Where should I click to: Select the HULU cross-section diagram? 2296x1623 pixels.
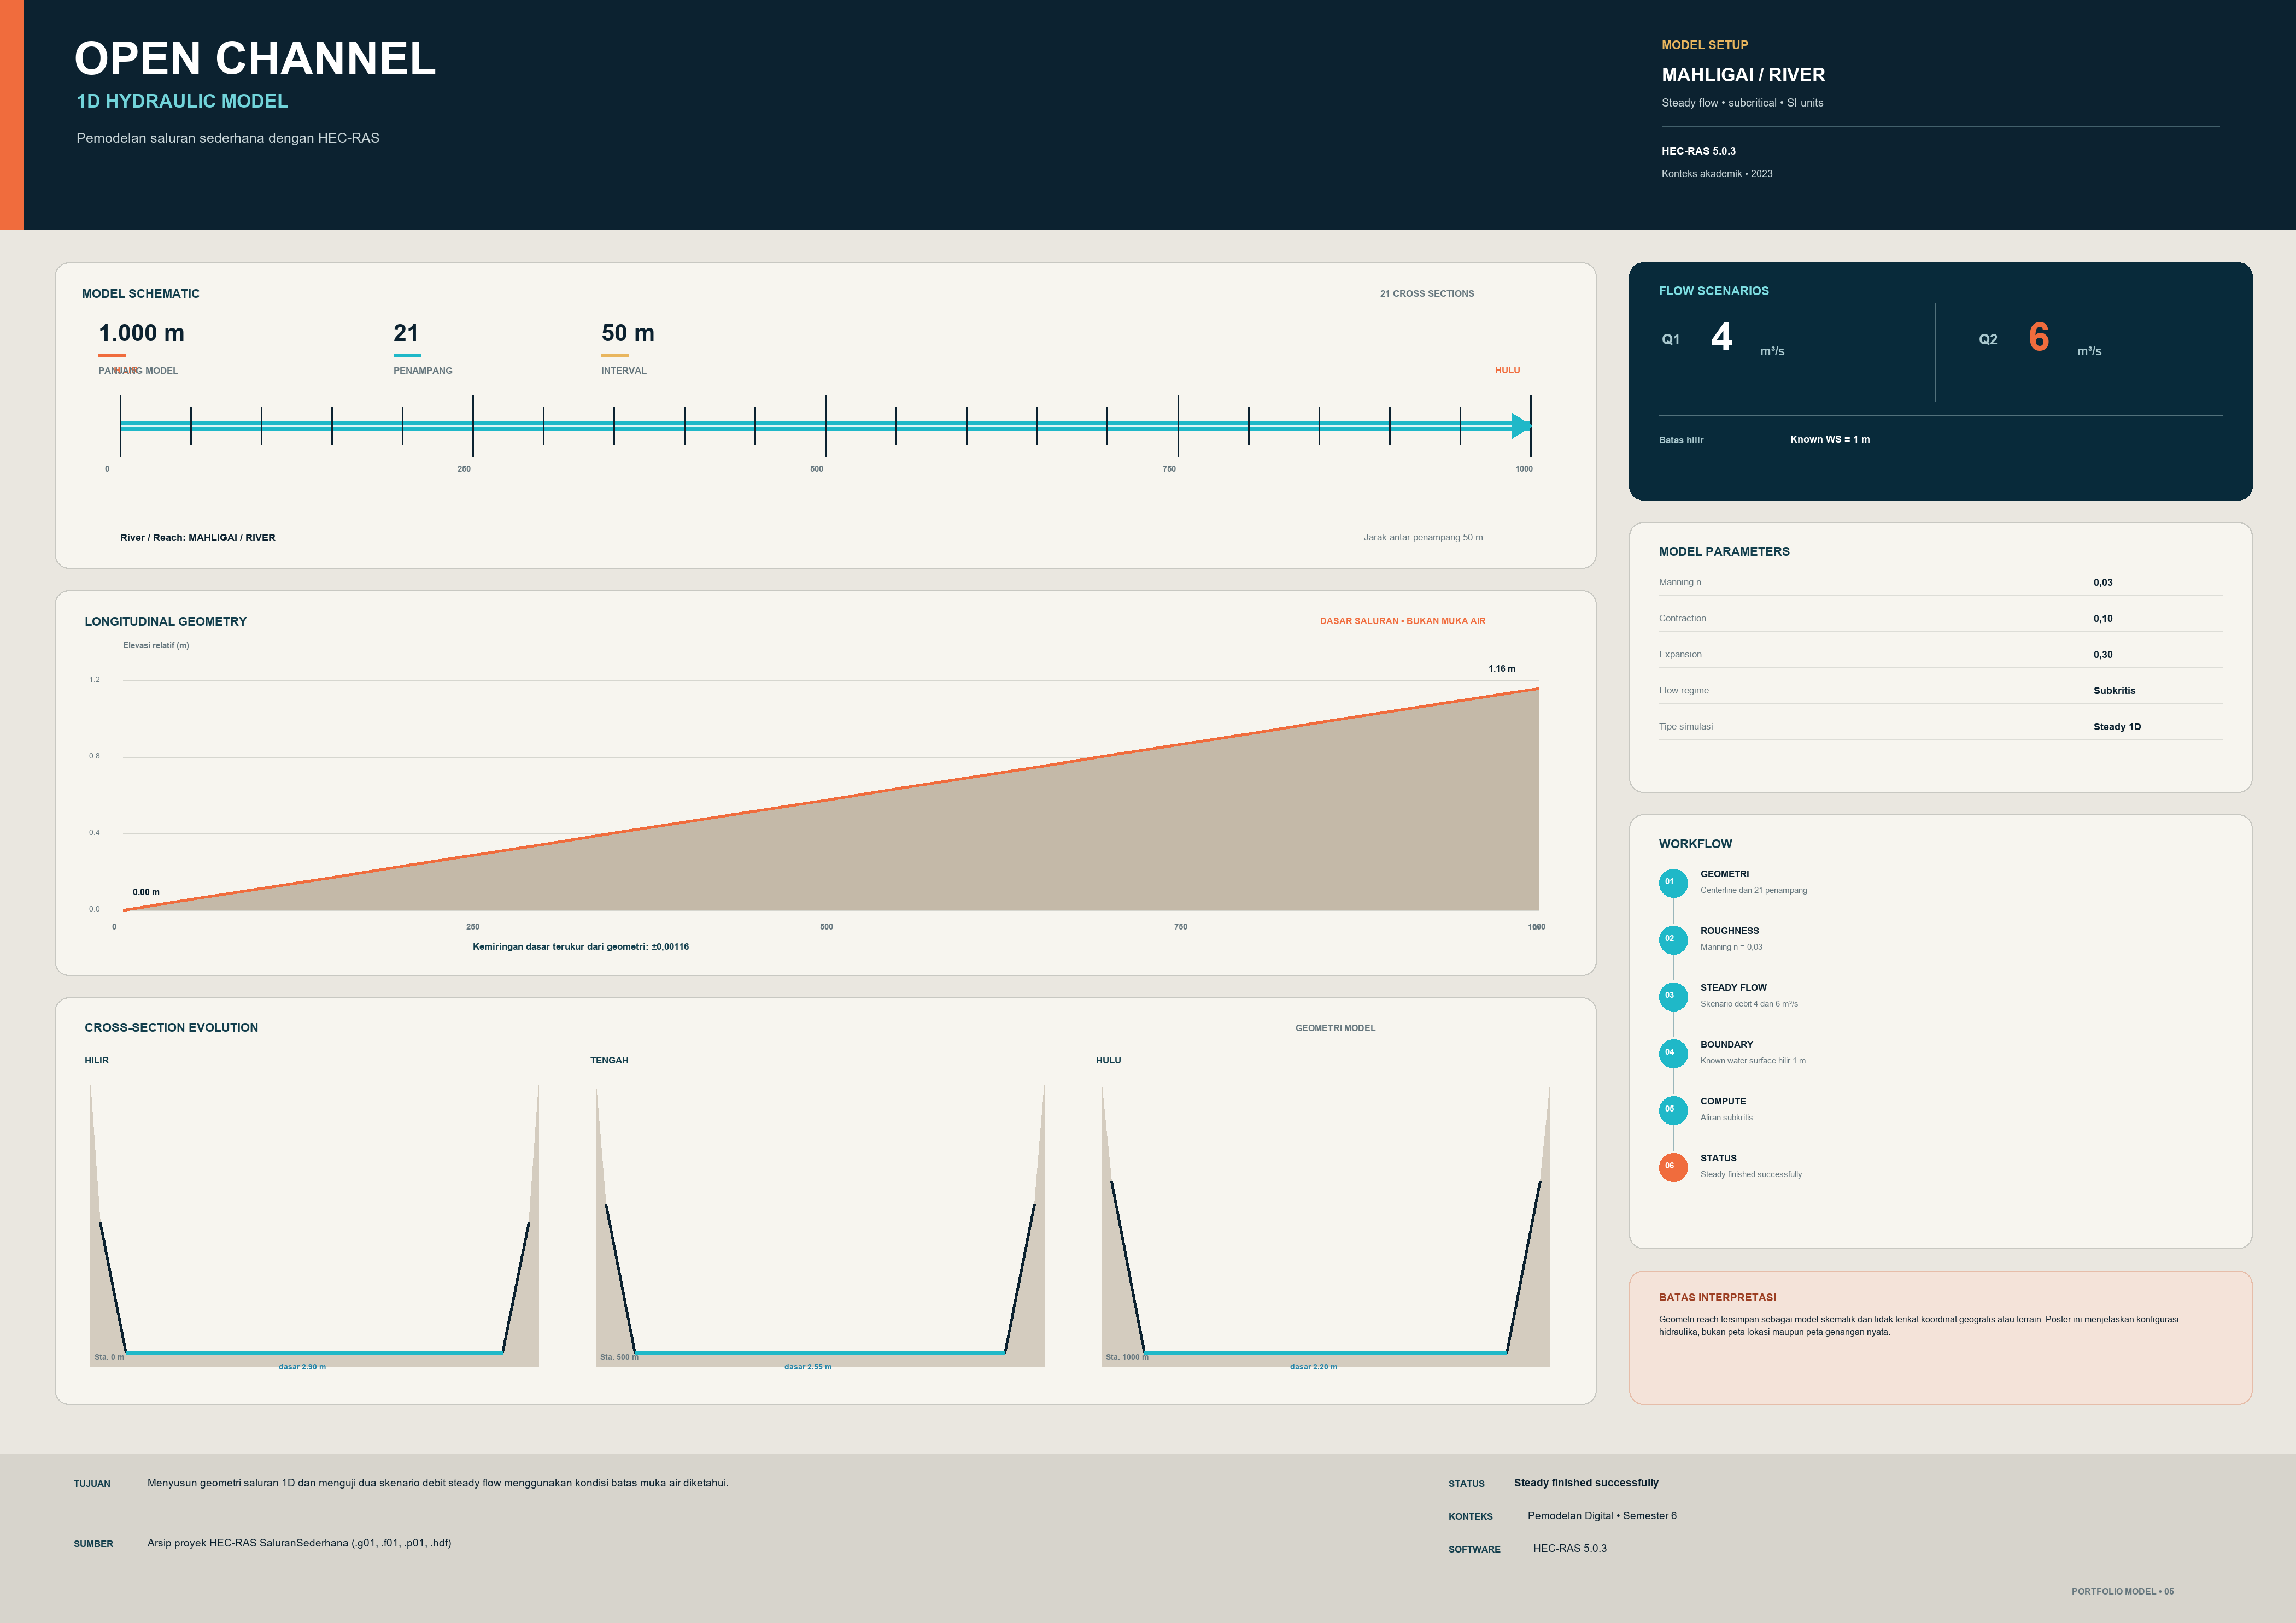1326,1225
